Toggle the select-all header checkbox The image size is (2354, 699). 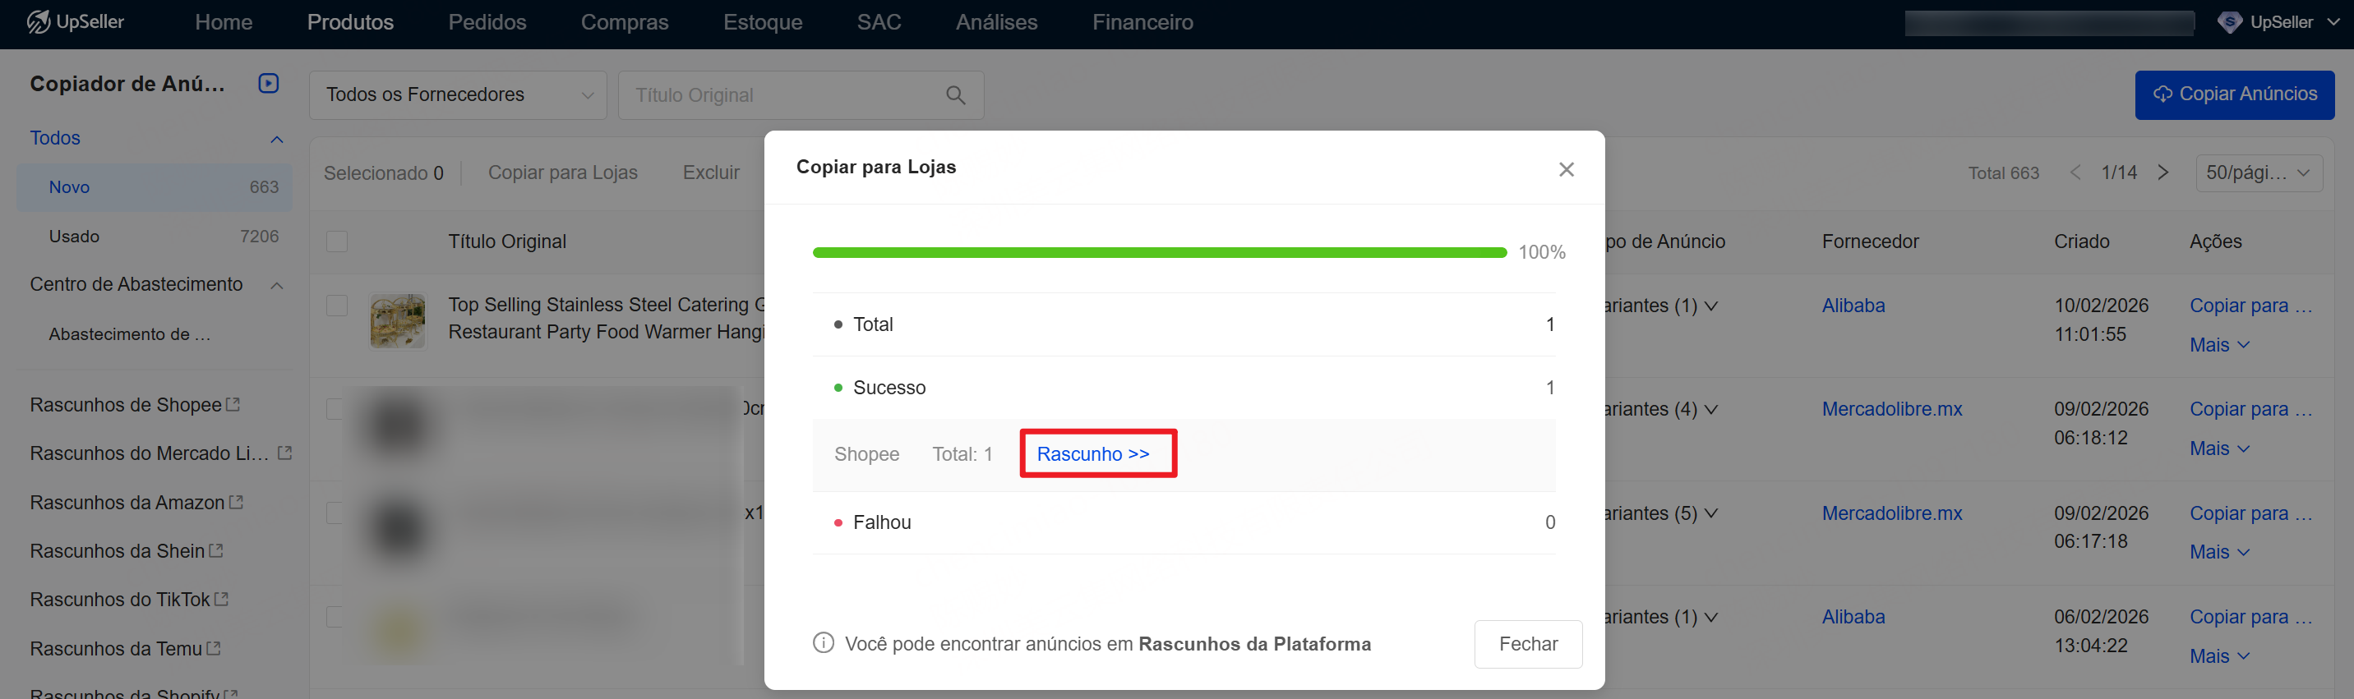click(337, 241)
